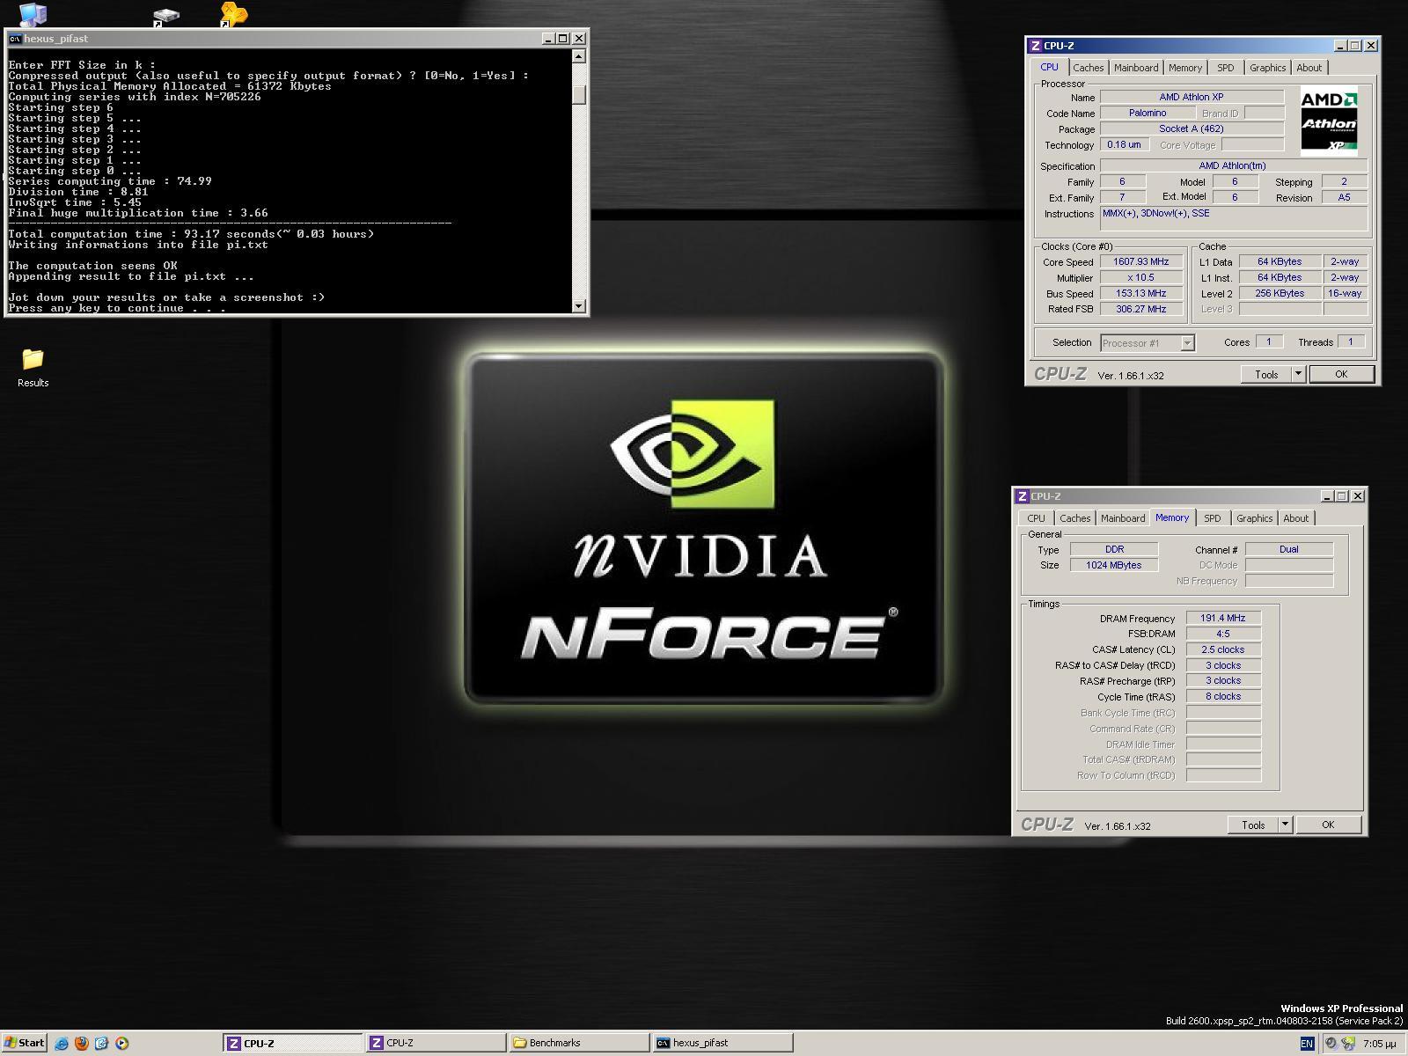Launch Internet Explorer from quick launch

(x=62, y=1043)
